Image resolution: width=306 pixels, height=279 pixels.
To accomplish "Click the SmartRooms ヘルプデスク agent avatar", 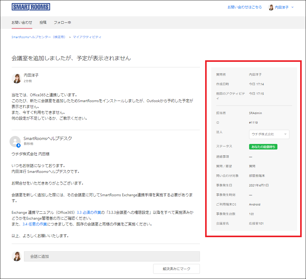I will pos(15,141).
